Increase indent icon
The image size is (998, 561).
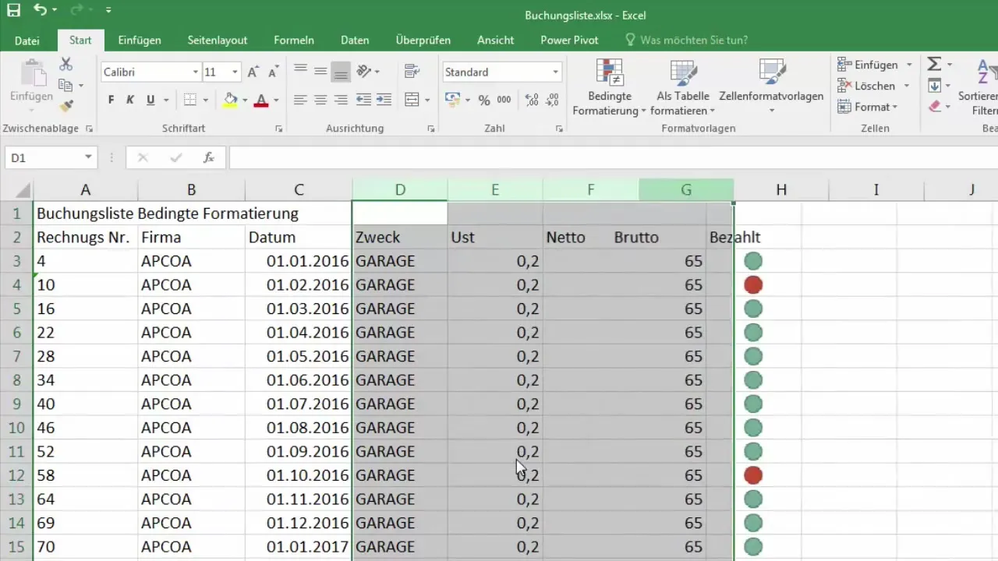click(x=384, y=100)
